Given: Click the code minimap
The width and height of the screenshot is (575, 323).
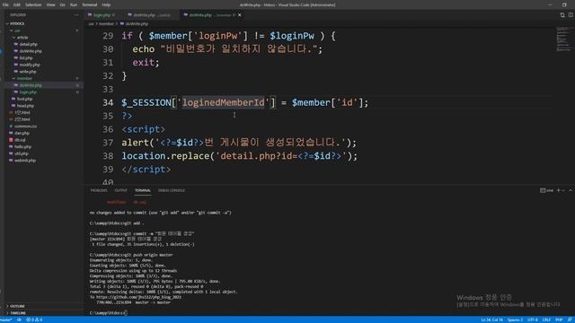Looking at the screenshot, I should [x=563, y=39].
